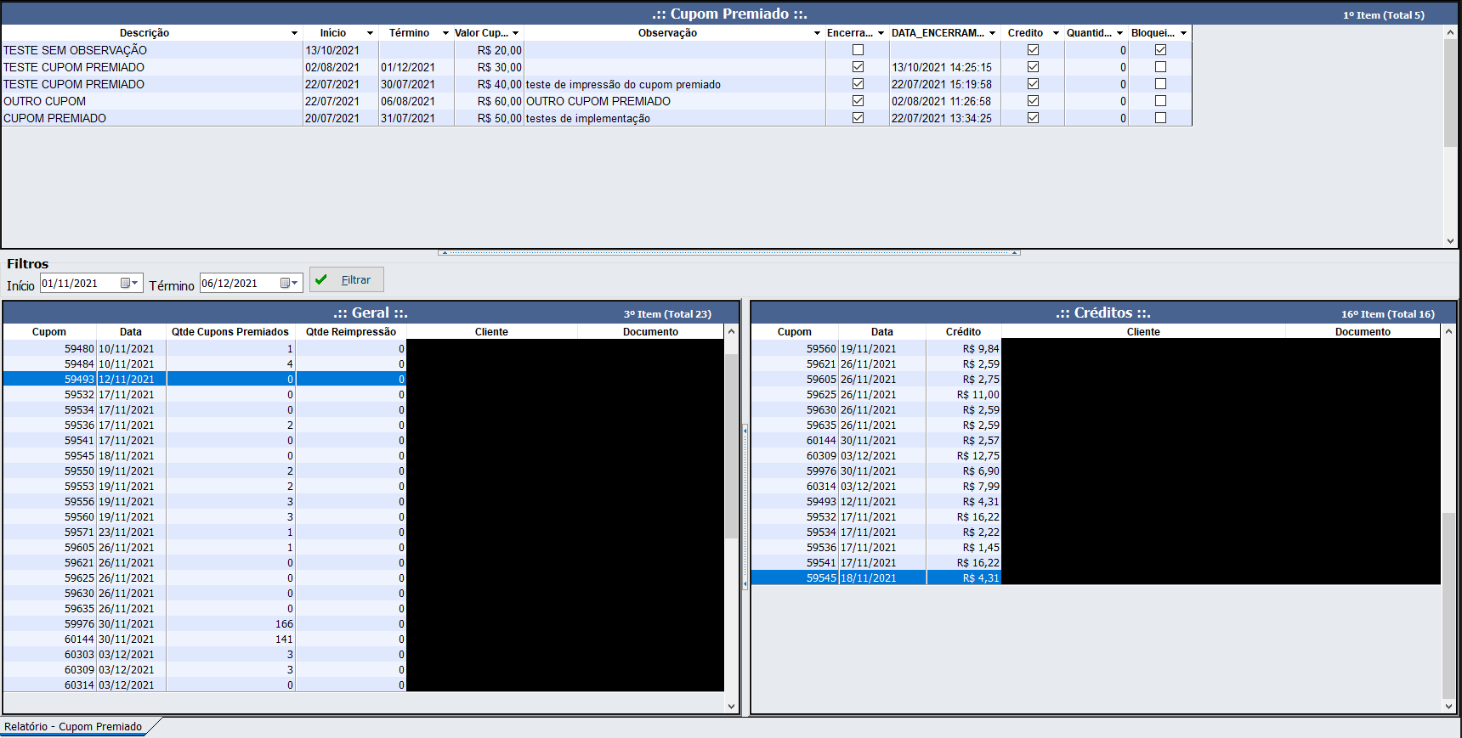
Task: Open the Término date calendar picker
Action: [289, 283]
